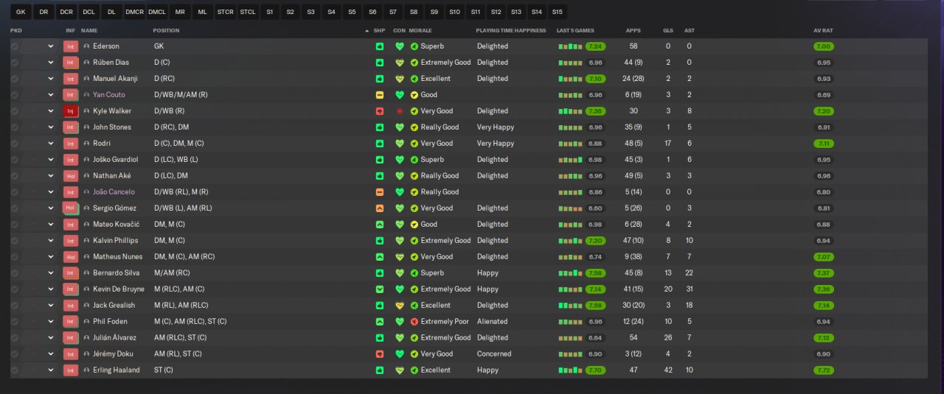Click Erling Haaland's Int status badge

[71, 370]
